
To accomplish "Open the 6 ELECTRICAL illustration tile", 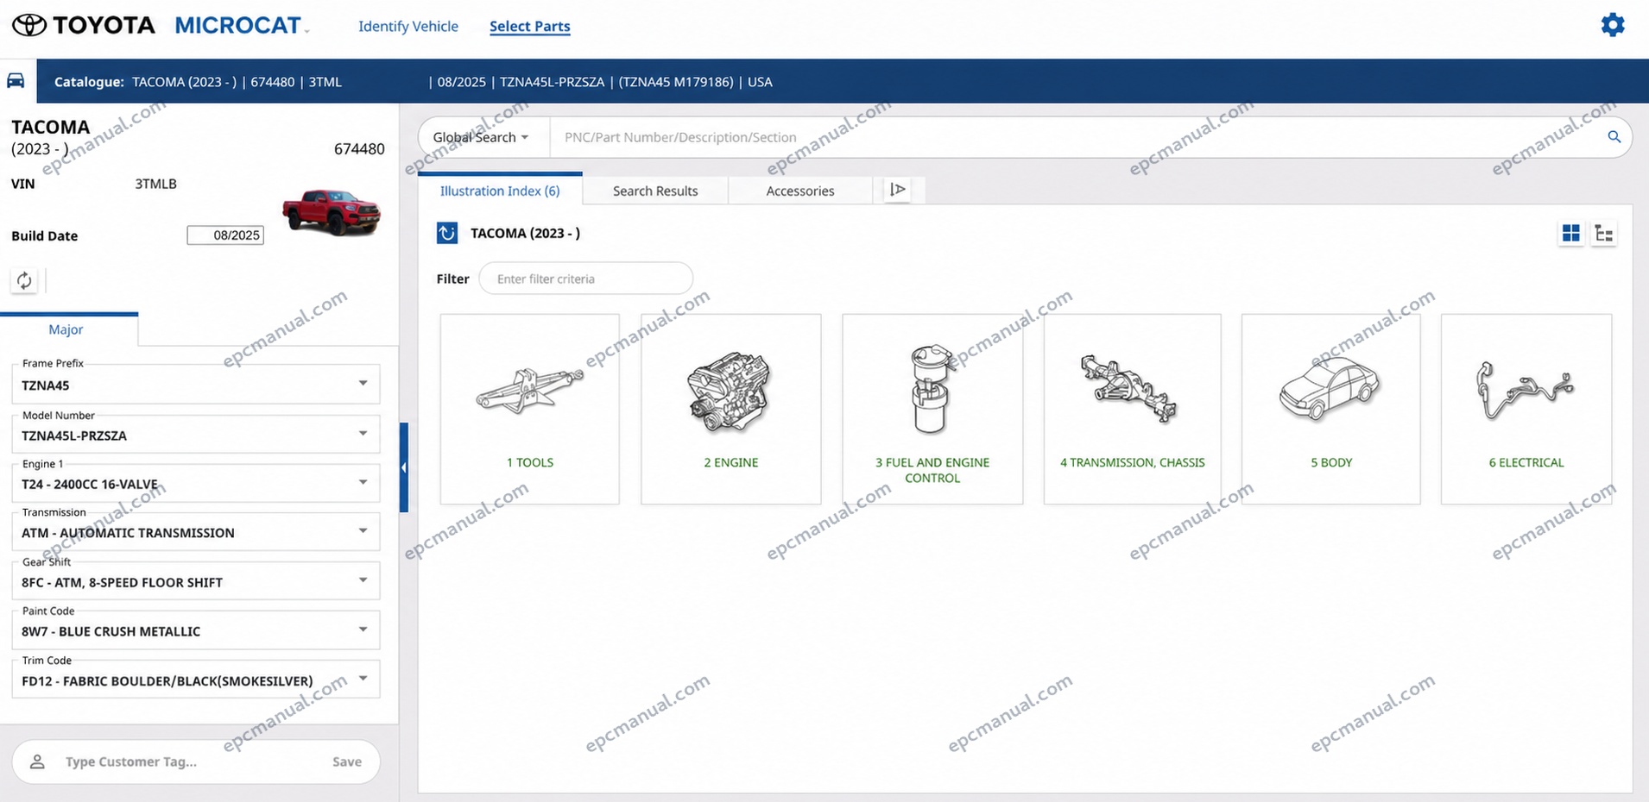I will click(1526, 409).
